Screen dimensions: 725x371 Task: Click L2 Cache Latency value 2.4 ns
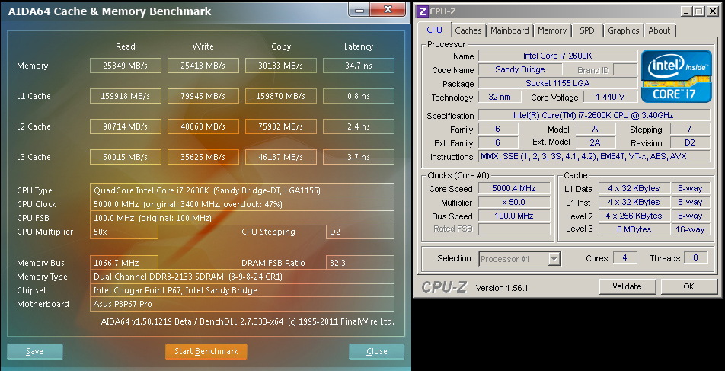click(359, 126)
